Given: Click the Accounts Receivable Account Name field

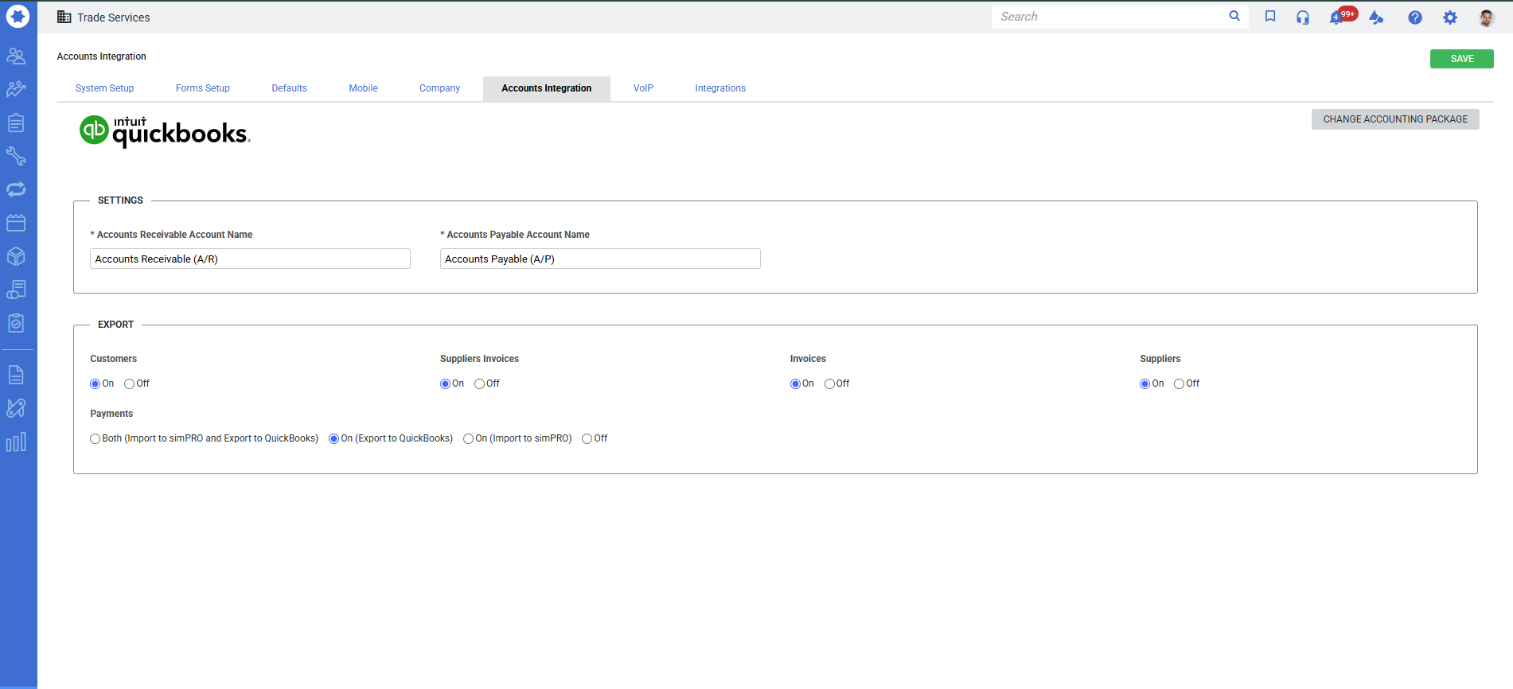Looking at the screenshot, I should [x=250, y=259].
